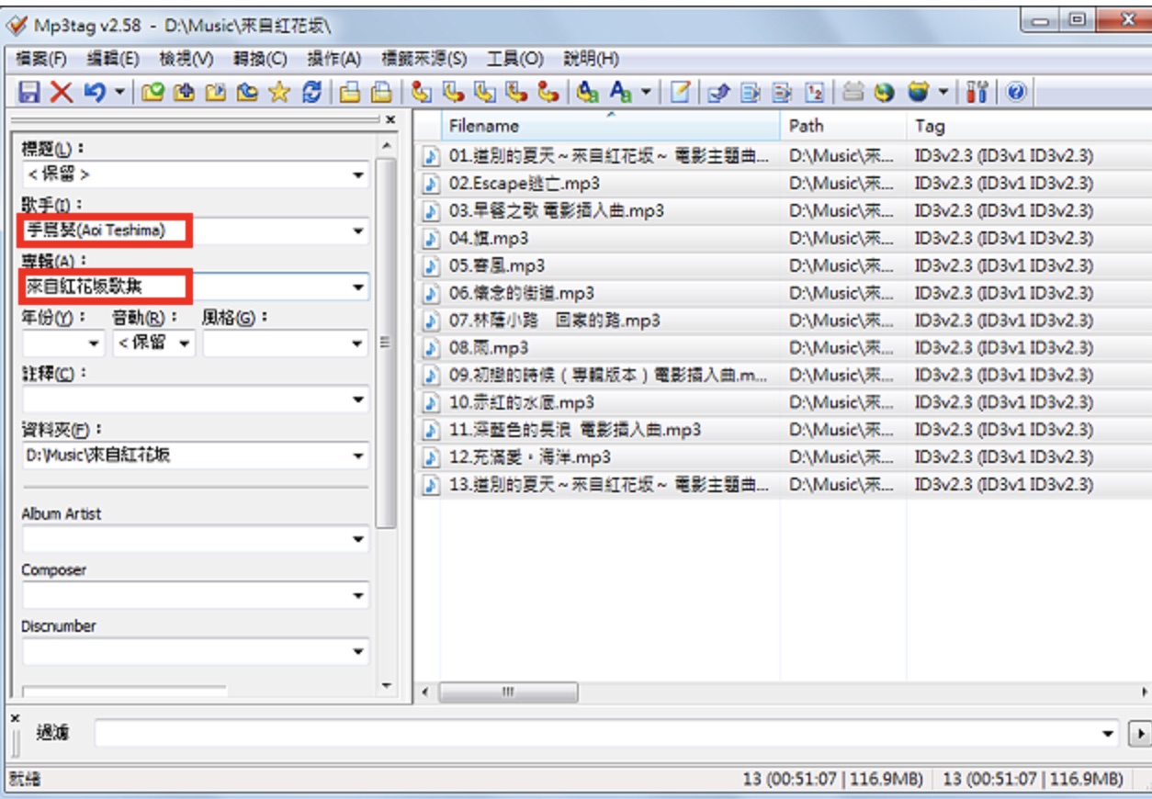Open the 轉換(C) menu
Screen dimensions: 1152x799
[x=260, y=59]
